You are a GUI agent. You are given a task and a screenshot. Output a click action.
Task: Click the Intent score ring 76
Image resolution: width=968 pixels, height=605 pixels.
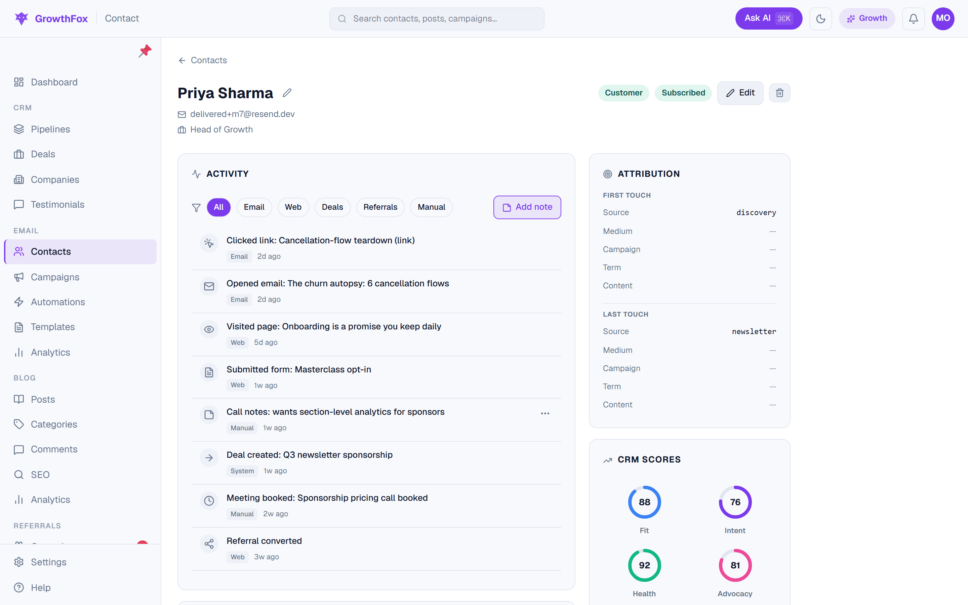click(x=735, y=502)
